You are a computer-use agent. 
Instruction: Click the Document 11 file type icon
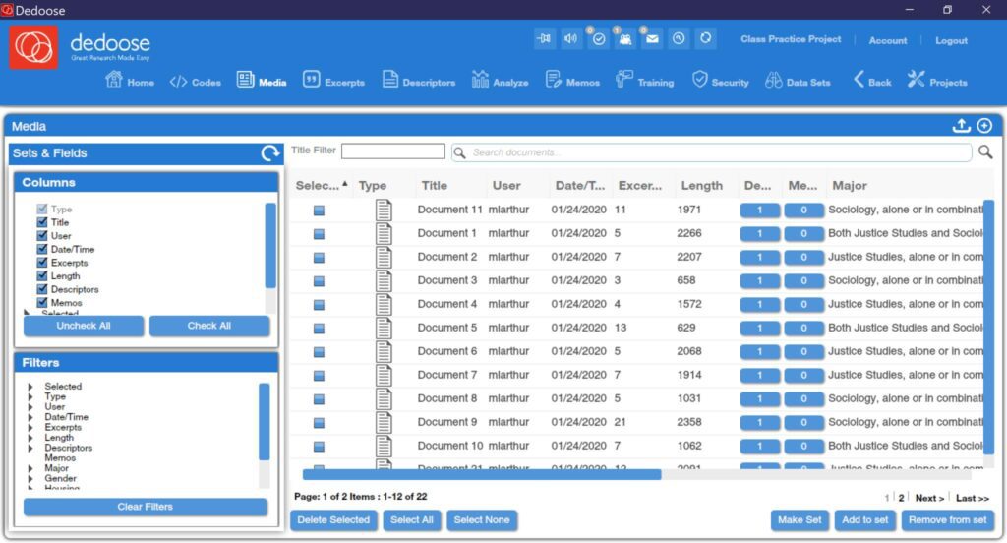click(x=385, y=211)
